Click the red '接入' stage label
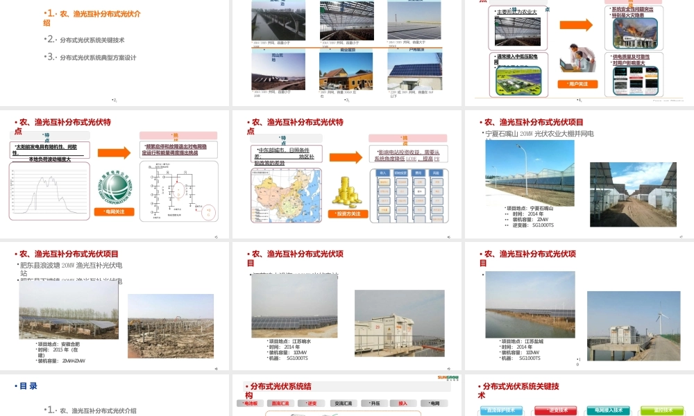Viewport: 694px width, 416px height. pos(404,404)
